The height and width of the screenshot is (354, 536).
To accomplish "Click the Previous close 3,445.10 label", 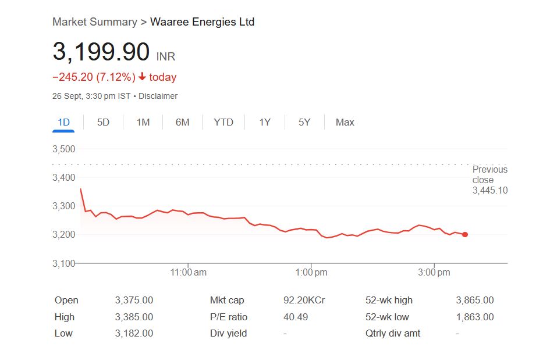I will coord(489,180).
